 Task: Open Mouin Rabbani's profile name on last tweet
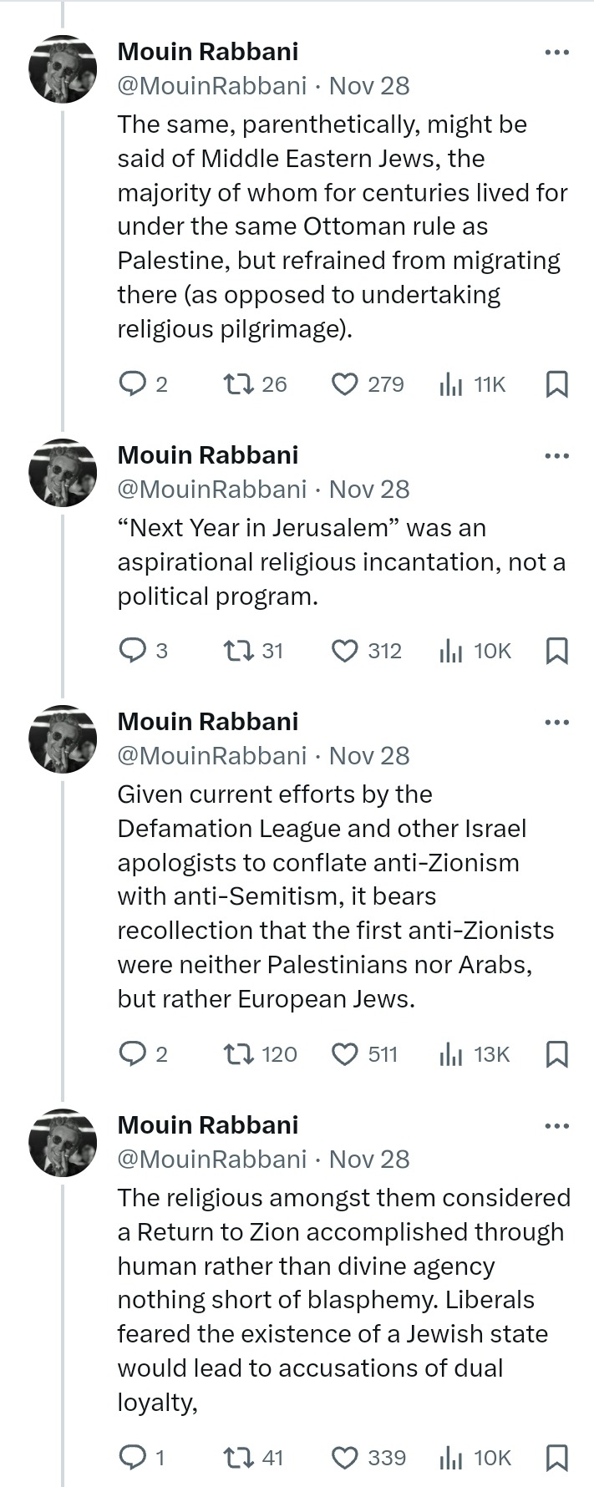tap(208, 1124)
